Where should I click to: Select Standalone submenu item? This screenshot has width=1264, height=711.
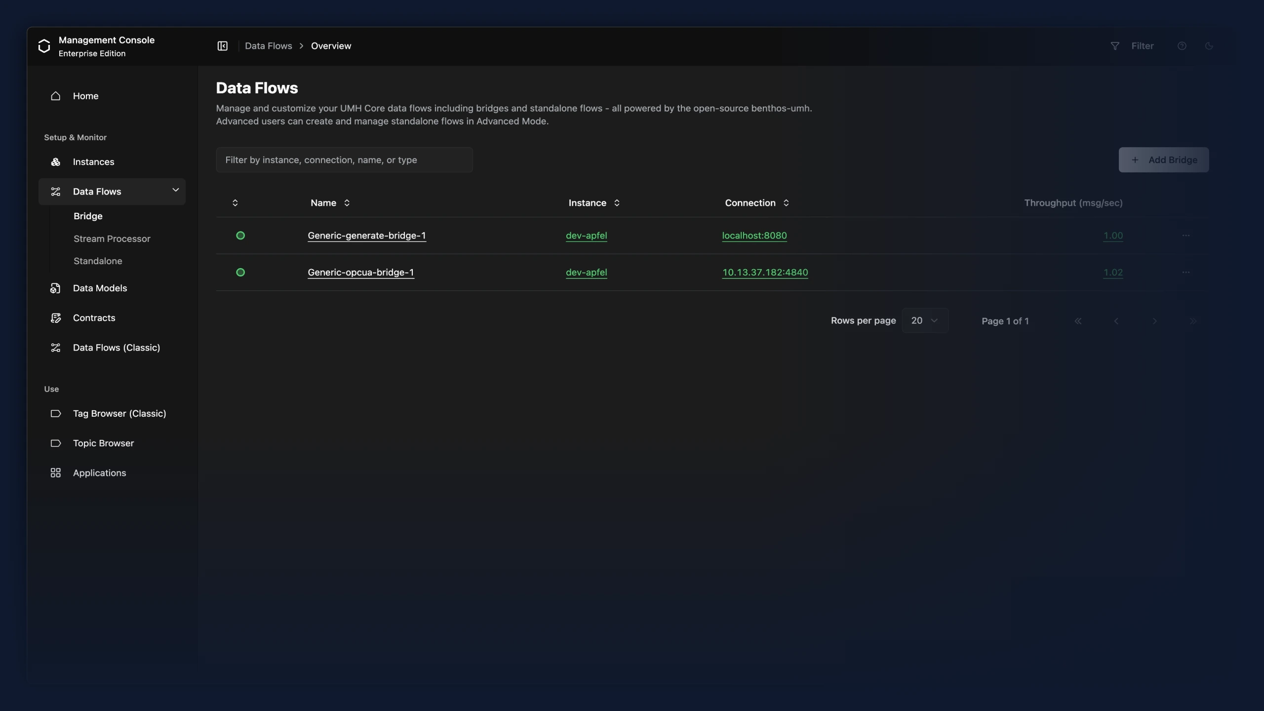(x=98, y=261)
